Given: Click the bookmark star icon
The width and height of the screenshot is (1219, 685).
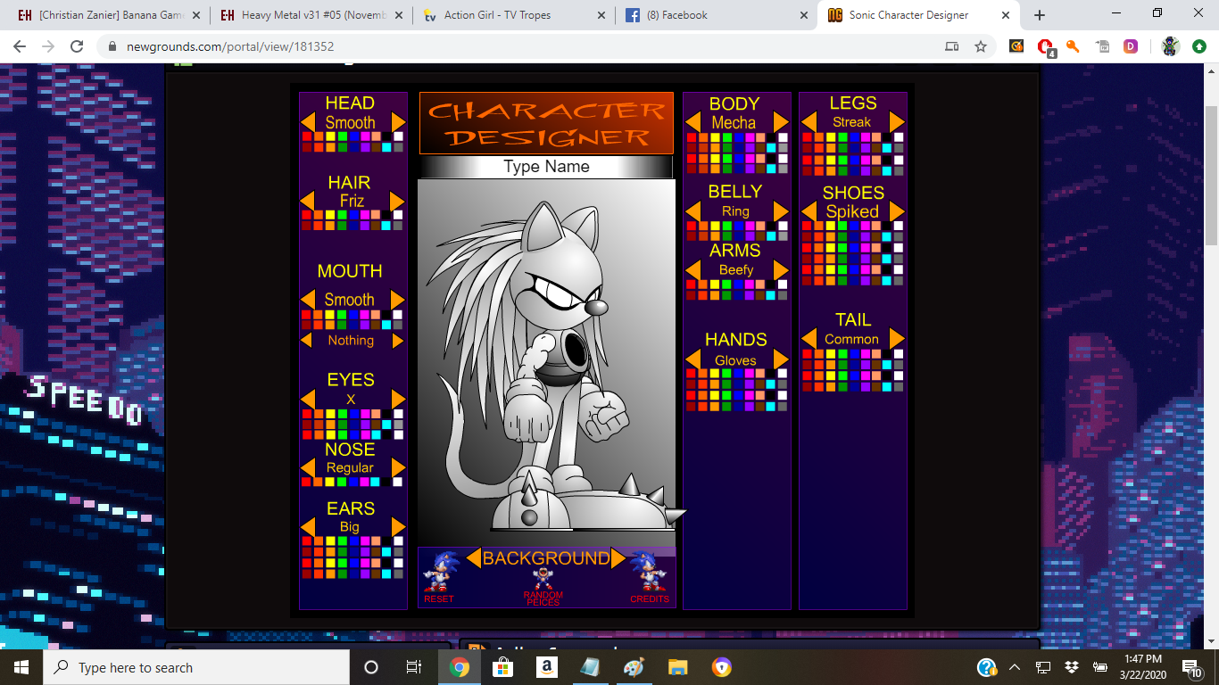Looking at the screenshot, I should tap(981, 46).
